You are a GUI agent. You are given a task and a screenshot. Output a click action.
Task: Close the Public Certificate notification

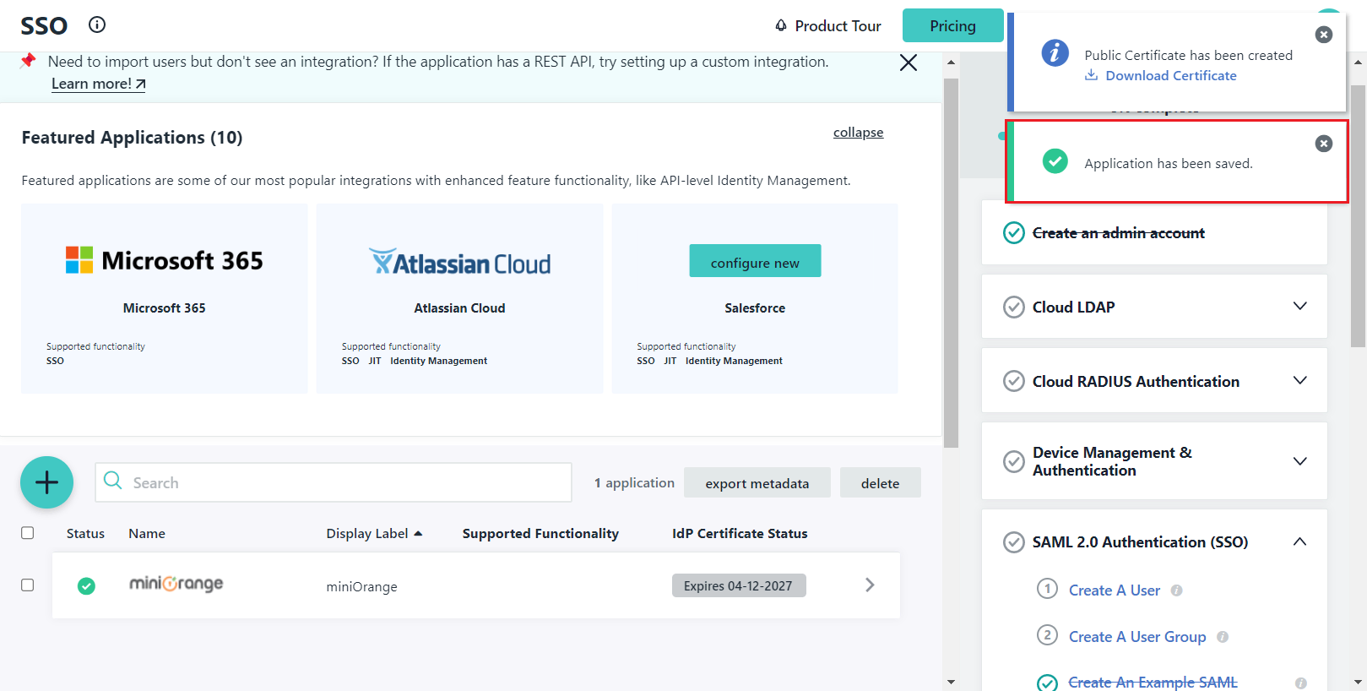[x=1324, y=35]
